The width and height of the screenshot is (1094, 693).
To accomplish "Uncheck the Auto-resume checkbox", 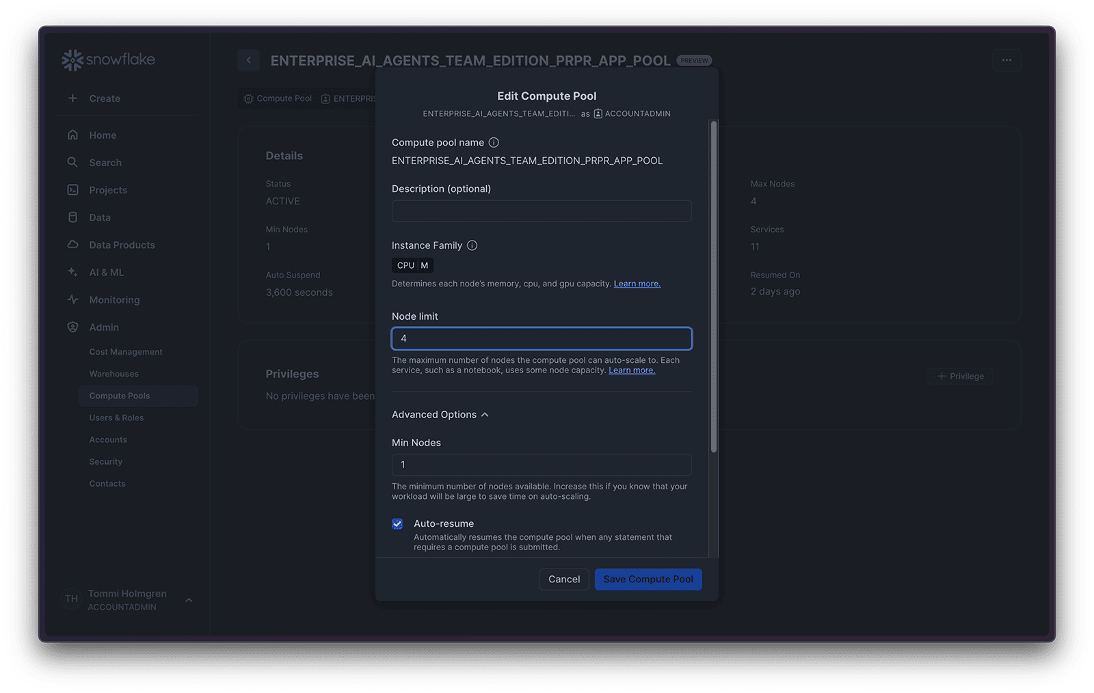I will [397, 524].
